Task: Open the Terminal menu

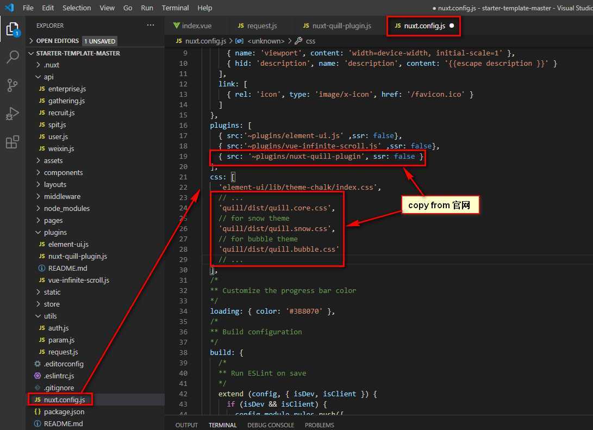Action: [x=175, y=8]
